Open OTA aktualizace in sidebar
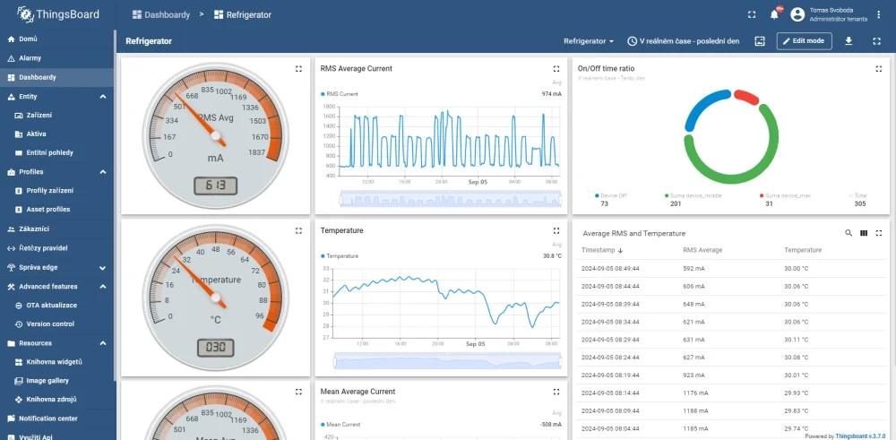This screenshot has height=440, width=896. 57,306
